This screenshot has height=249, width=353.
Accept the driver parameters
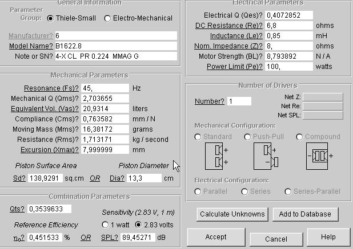(216, 237)
